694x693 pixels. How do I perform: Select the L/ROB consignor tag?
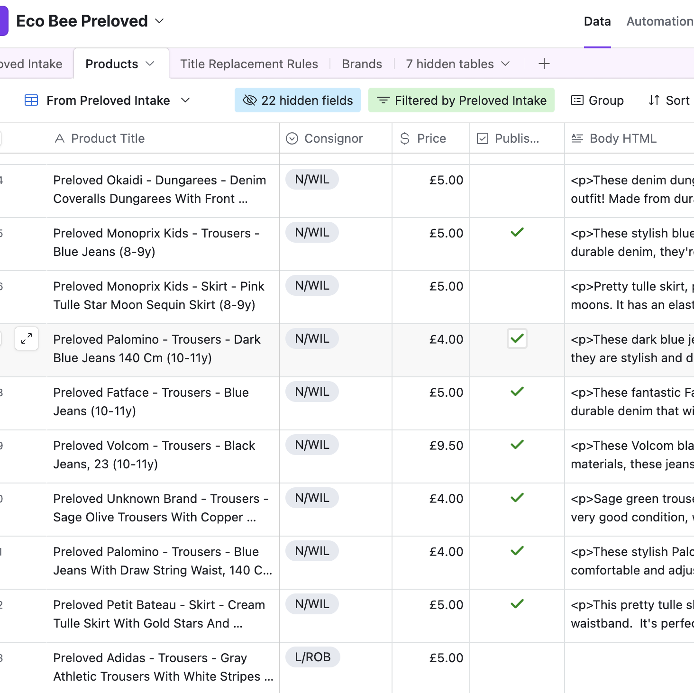312,657
